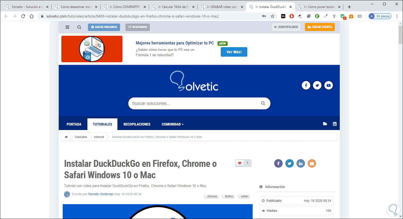Image resolution: width=403 pixels, height=219 pixels.
Task: Open the orange shopping bag extension
Action: click(x=351, y=16)
